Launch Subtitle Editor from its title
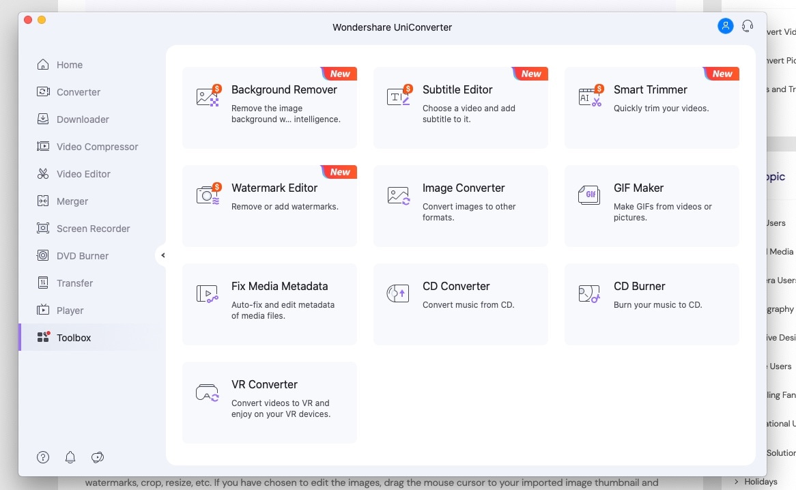The image size is (796, 490). 457,90
